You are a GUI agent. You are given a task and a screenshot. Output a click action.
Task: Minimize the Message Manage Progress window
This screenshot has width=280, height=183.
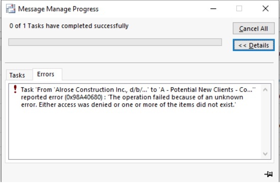(x=213, y=8)
